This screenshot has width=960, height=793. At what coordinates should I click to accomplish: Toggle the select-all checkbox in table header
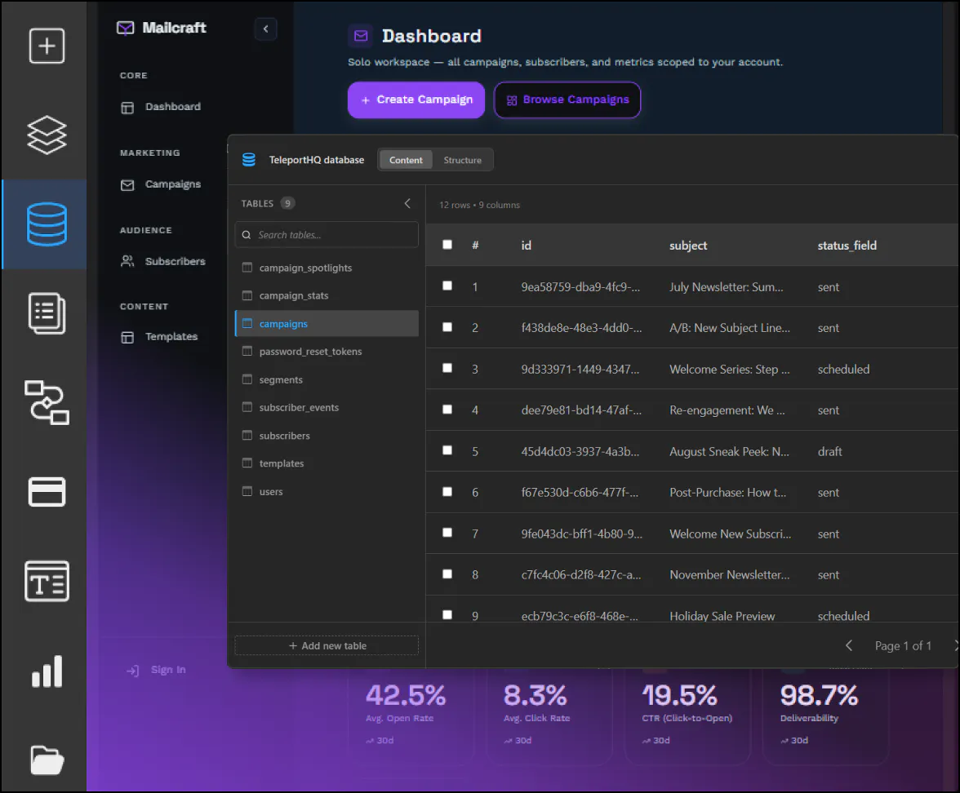pyautogui.click(x=447, y=245)
